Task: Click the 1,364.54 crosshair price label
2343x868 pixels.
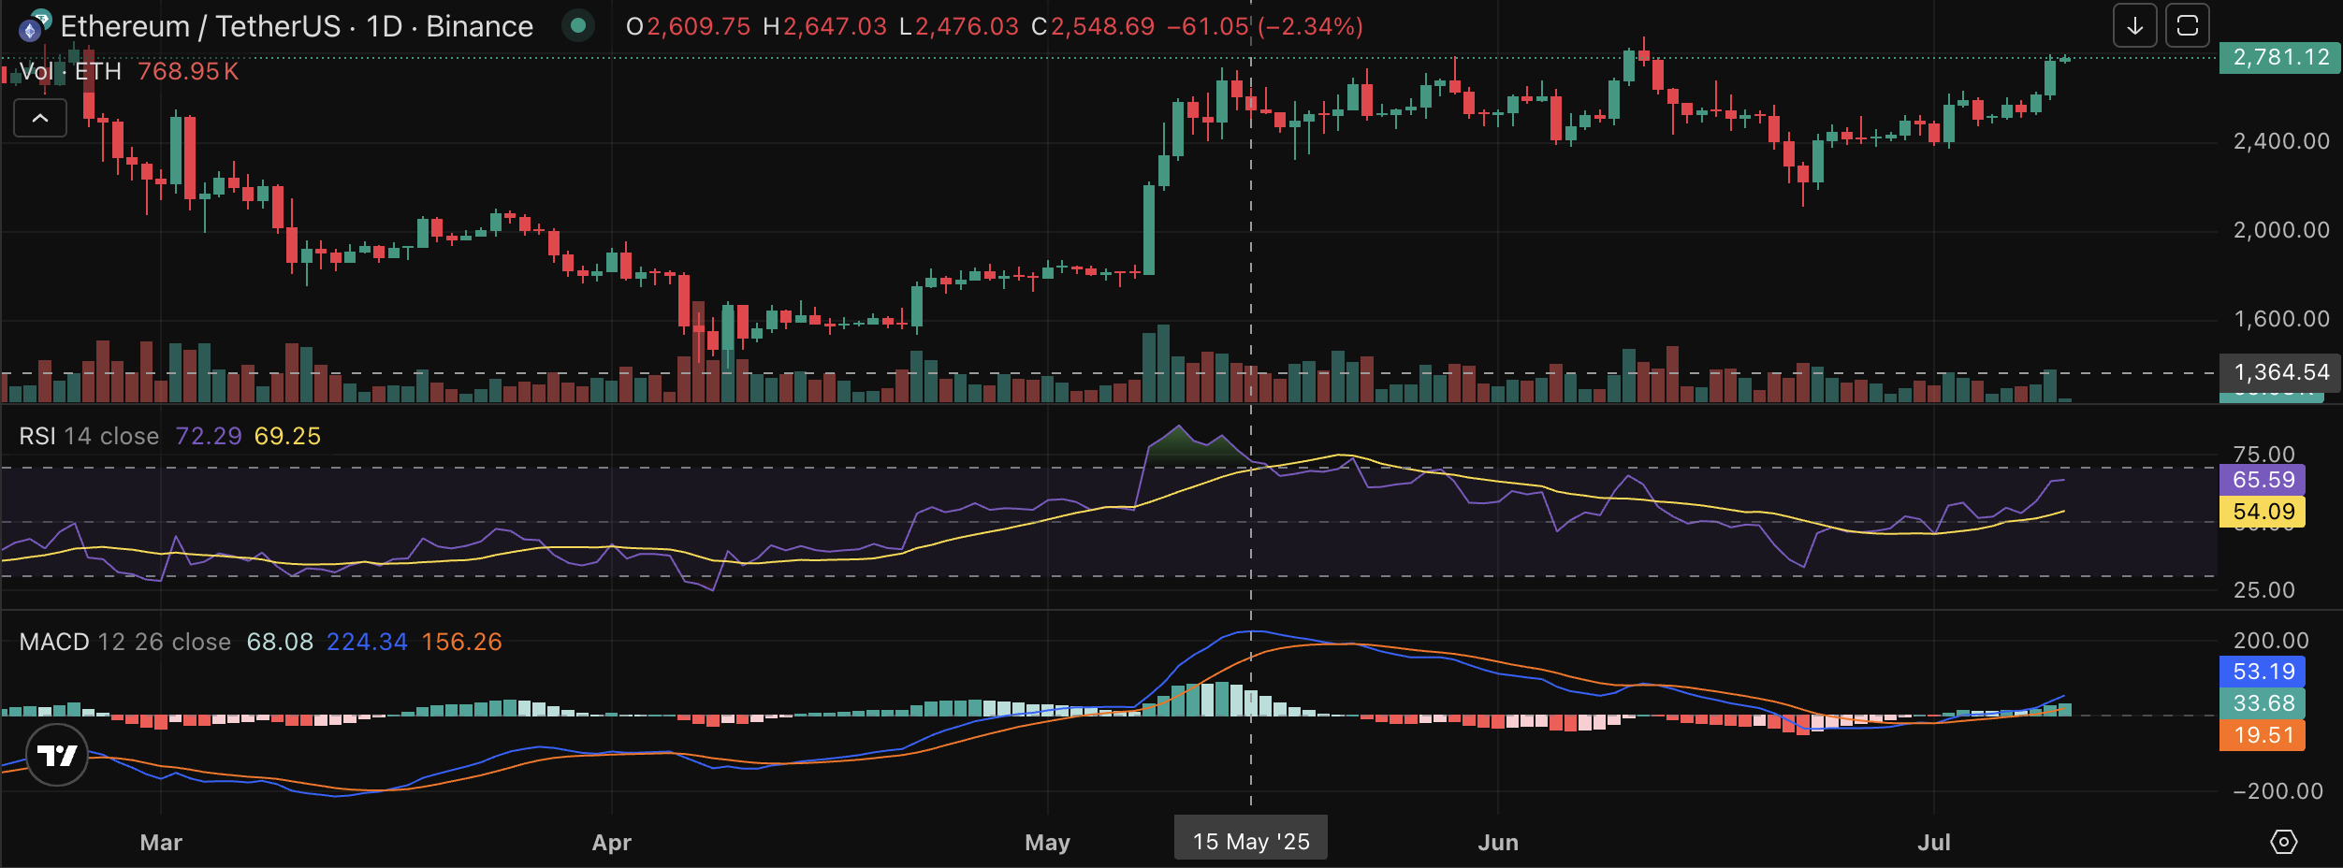Action: [x=2280, y=372]
